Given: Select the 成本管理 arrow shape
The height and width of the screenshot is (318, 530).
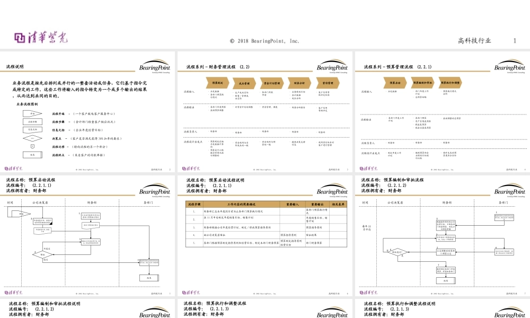Looking at the screenshot, I should [x=244, y=83].
